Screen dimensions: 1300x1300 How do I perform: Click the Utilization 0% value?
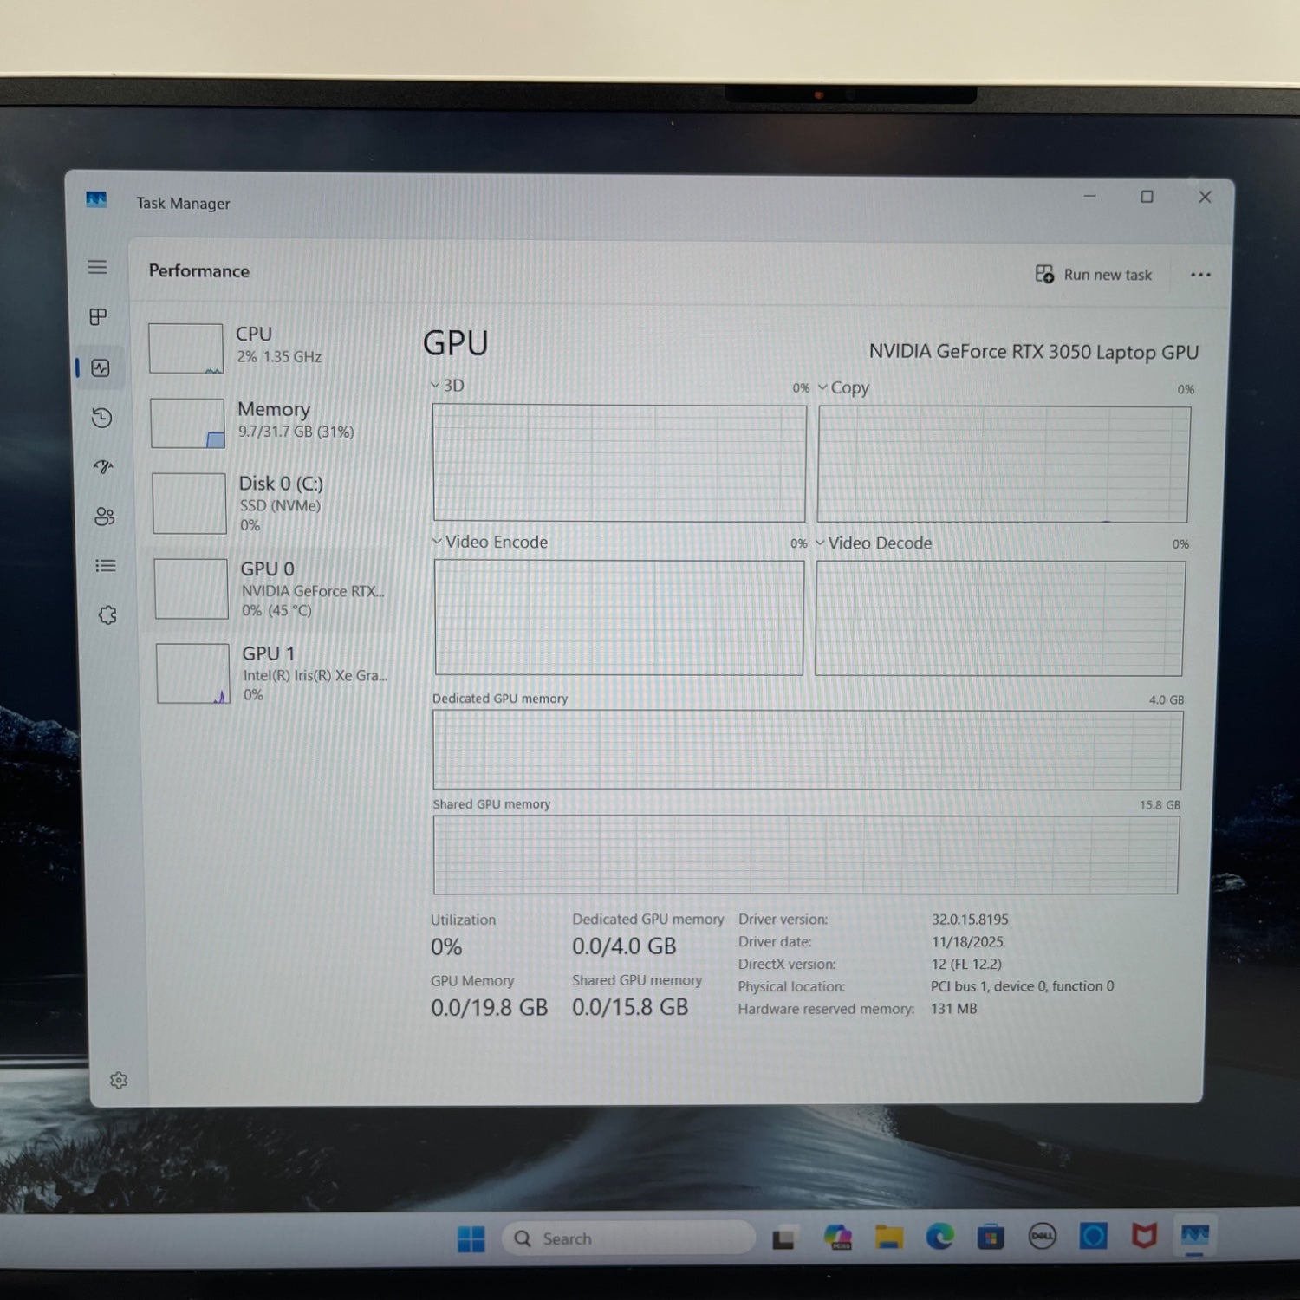[x=446, y=947]
